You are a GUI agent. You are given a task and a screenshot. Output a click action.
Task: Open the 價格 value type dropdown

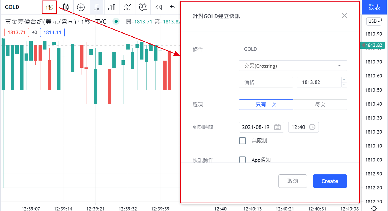(x=266, y=82)
